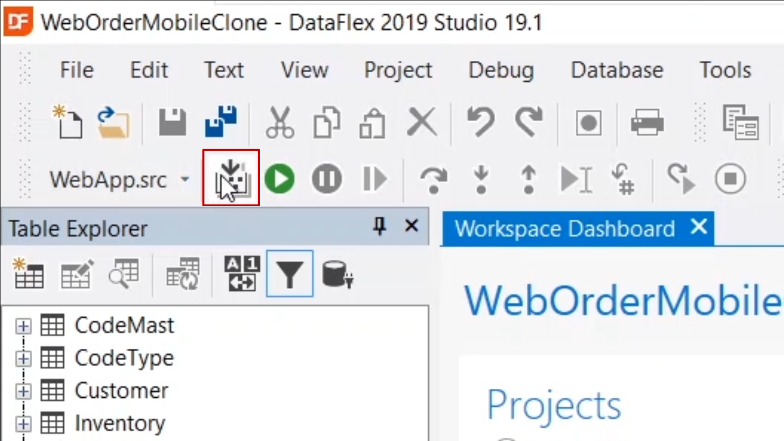Click the Cut scissors icon
The width and height of the screenshot is (784, 441).
pos(280,122)
